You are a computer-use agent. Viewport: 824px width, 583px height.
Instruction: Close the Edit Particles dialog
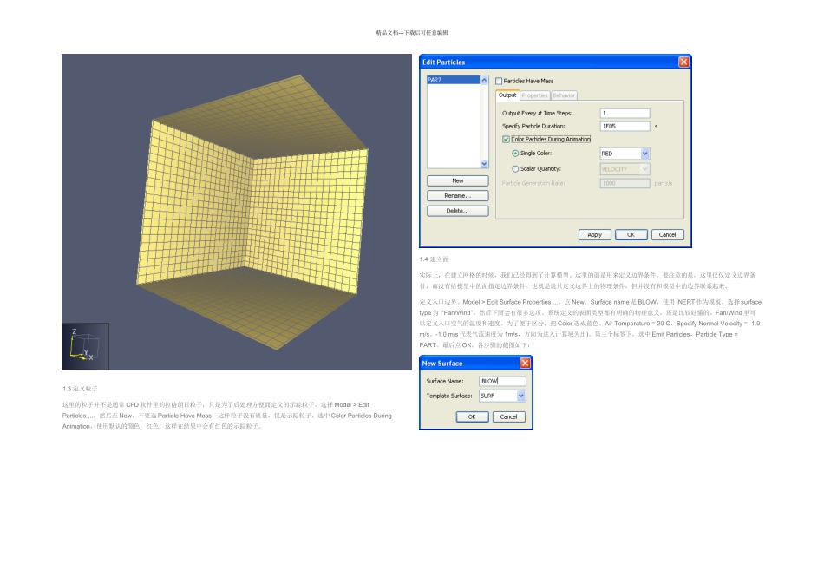pyautogui.click(x=683, y=62)
